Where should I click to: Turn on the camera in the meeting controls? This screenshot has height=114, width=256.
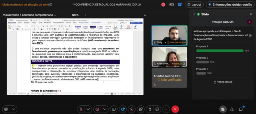(97, 109)
